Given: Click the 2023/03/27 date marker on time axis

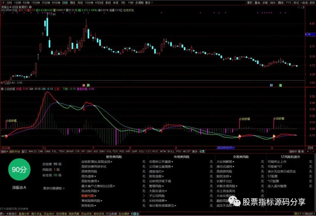Looking at the screenshot, I should 226,148.
